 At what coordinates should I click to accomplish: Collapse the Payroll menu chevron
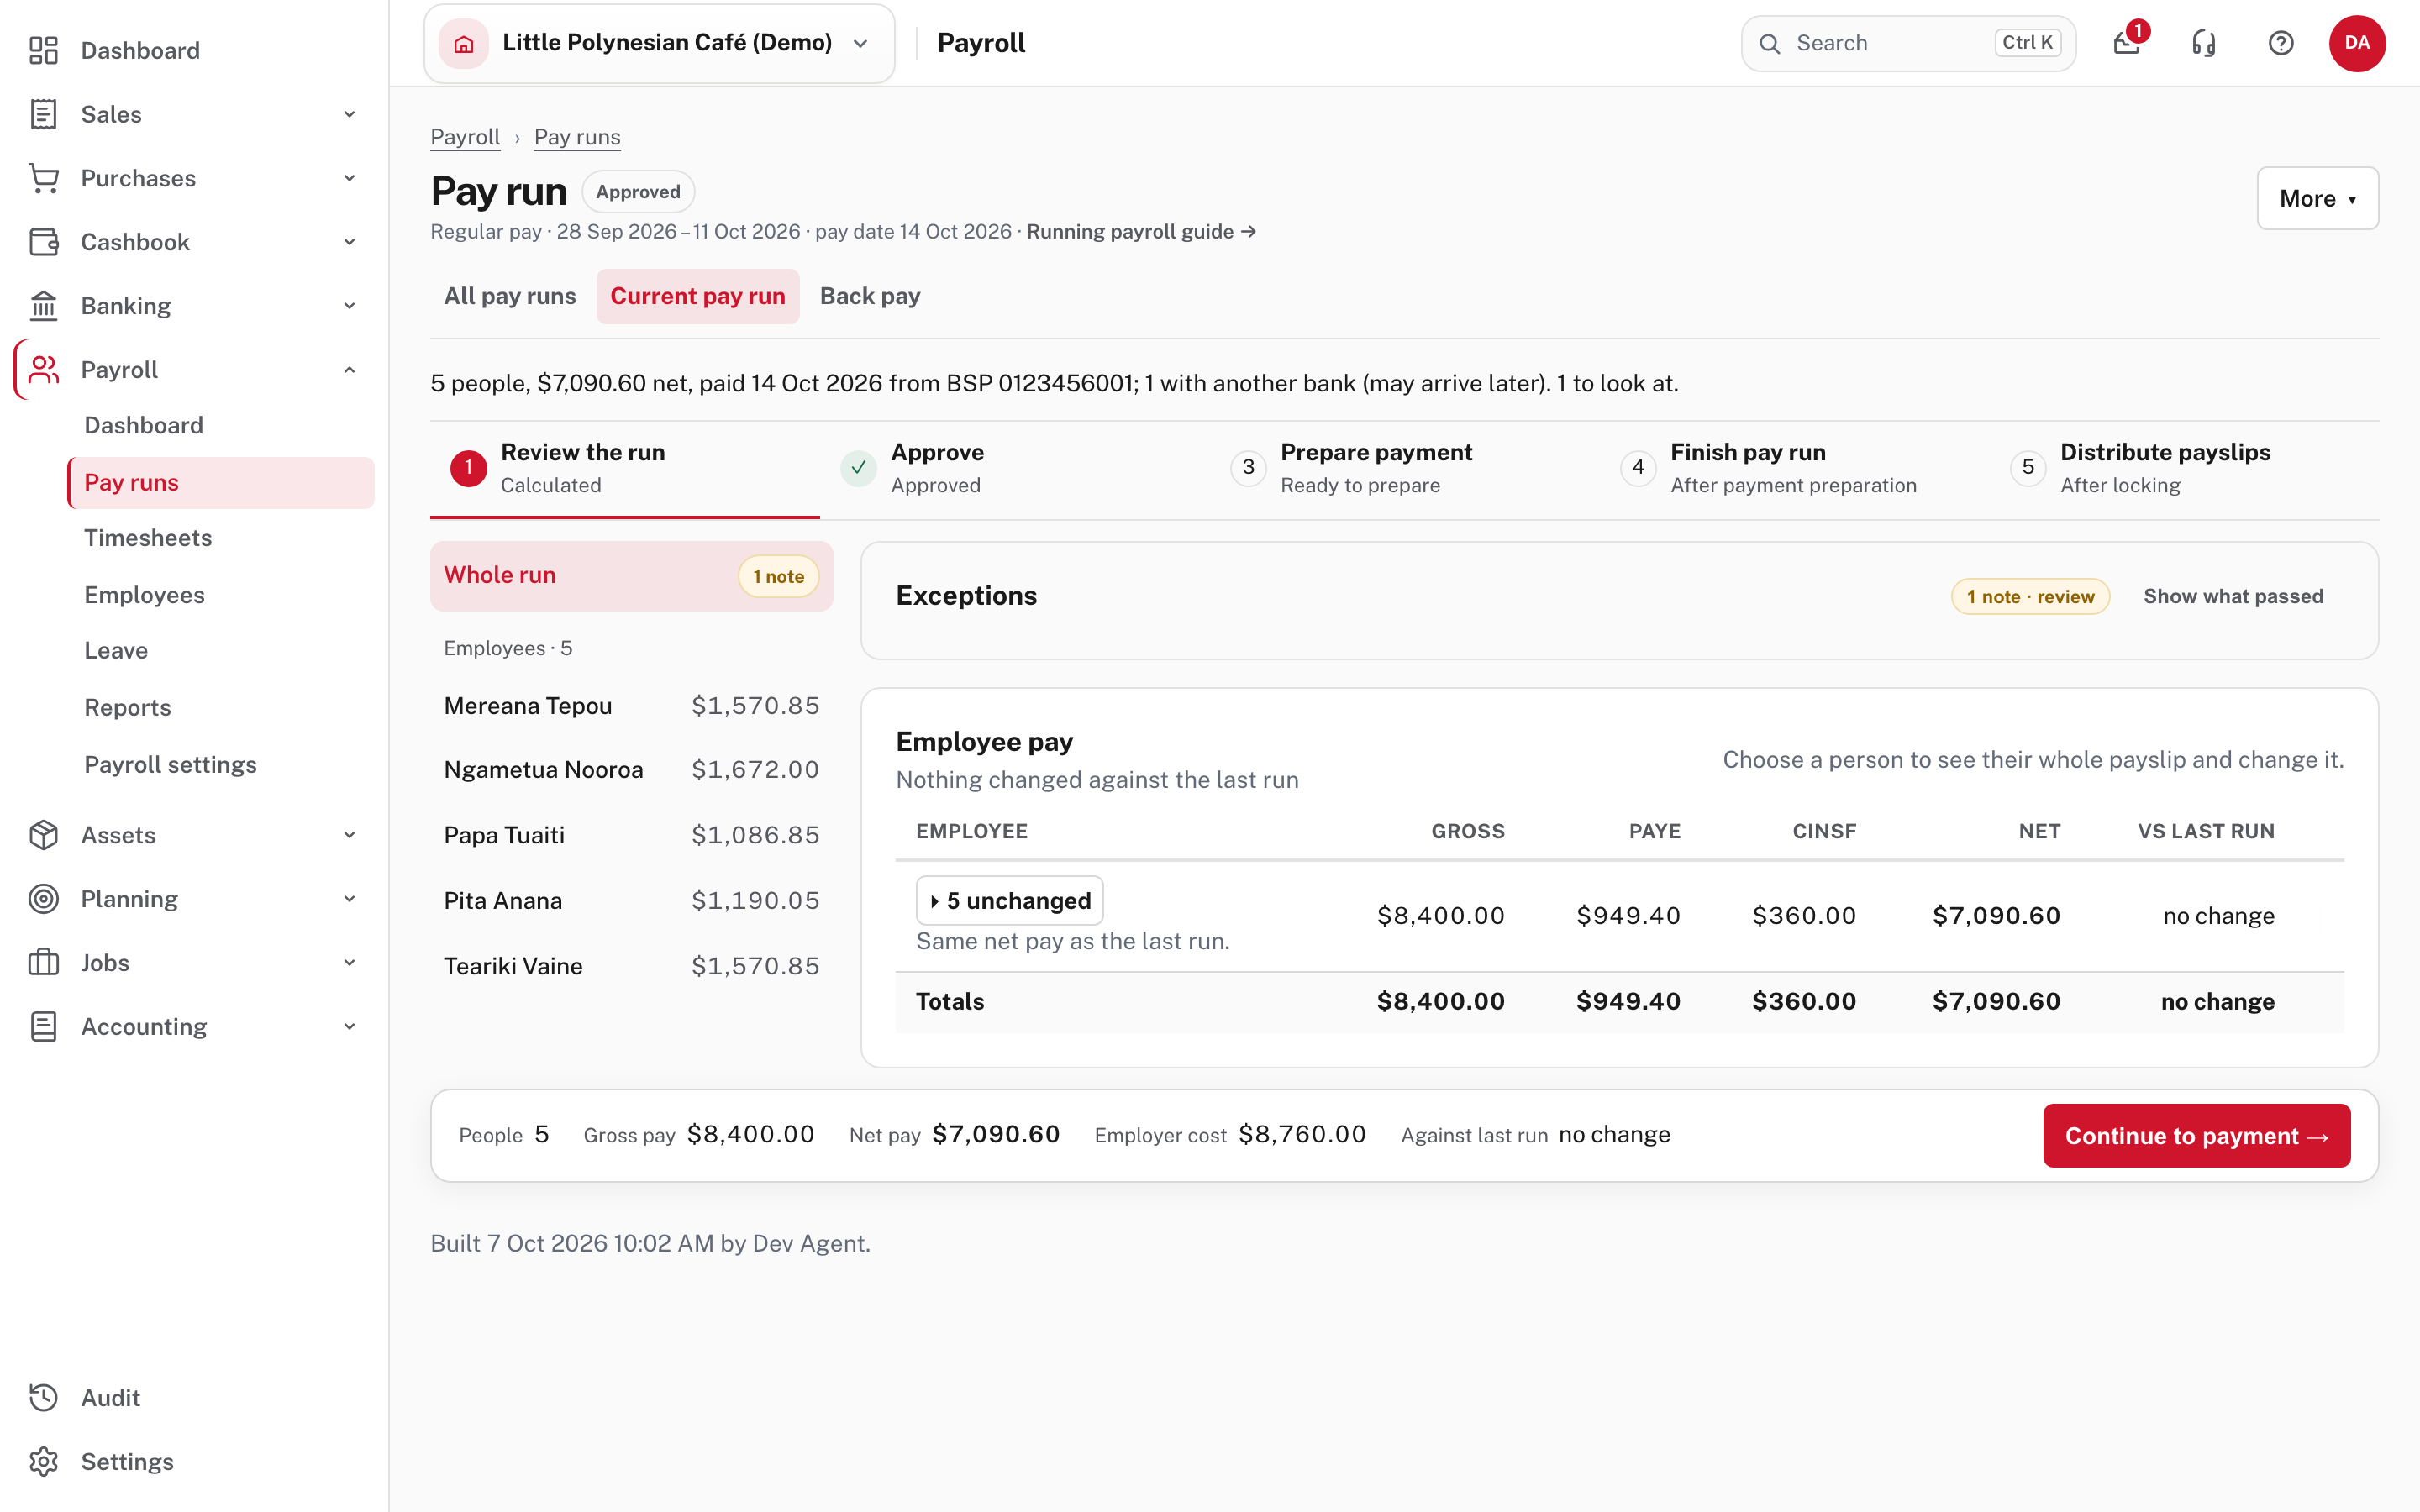tap(349, 370)
